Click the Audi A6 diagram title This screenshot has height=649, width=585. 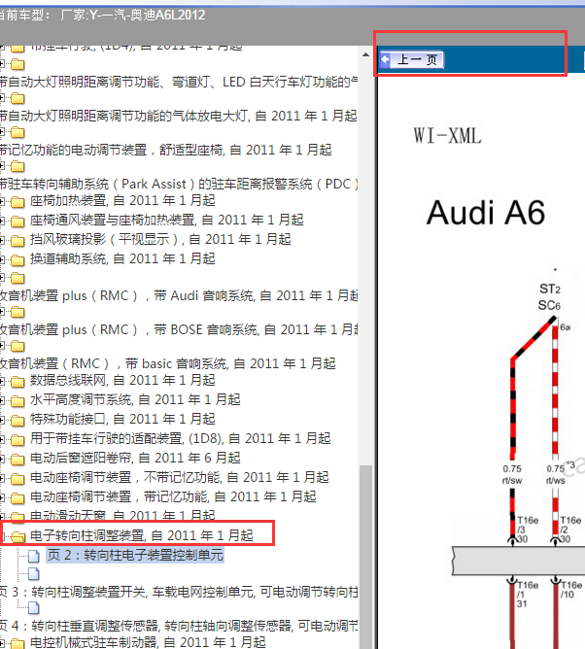click(486, 213)
